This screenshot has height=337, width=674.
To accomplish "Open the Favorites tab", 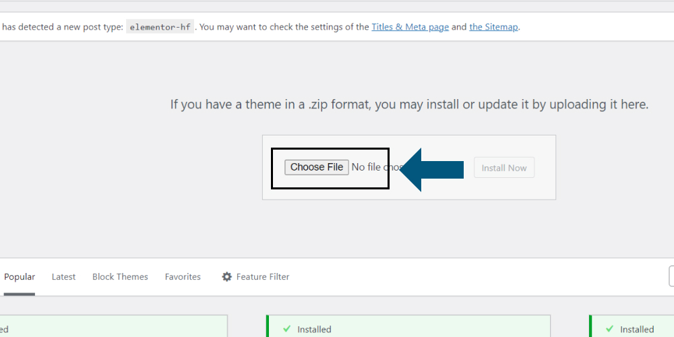I will pyautogui.click(x=183, y=277).
